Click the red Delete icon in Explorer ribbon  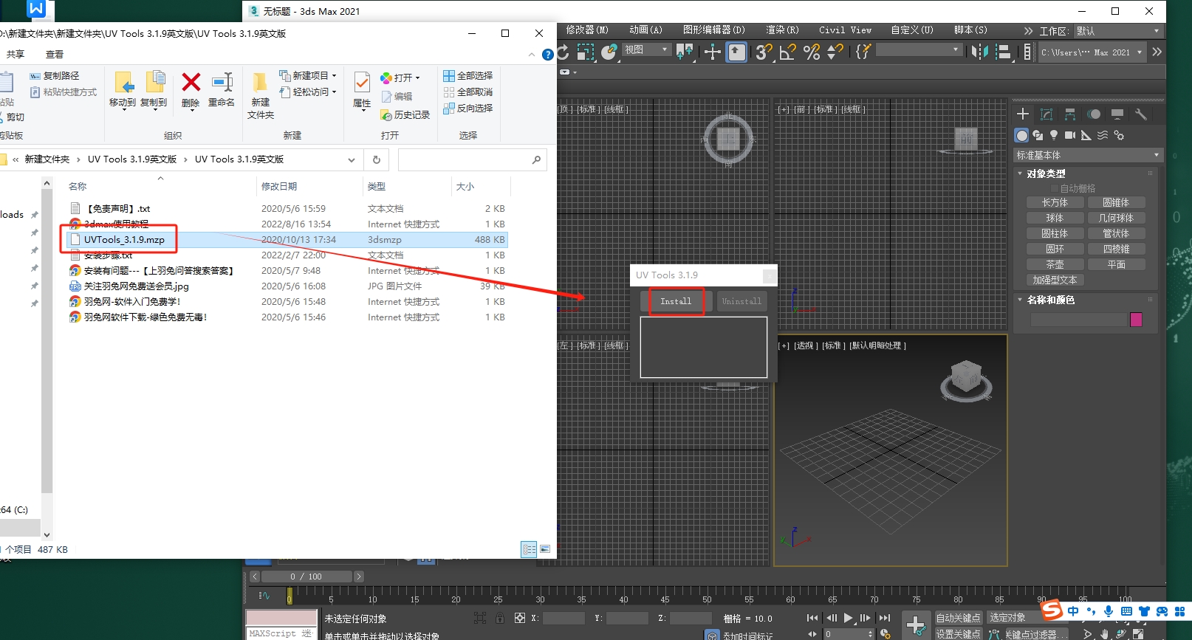[x=191, y=83]
